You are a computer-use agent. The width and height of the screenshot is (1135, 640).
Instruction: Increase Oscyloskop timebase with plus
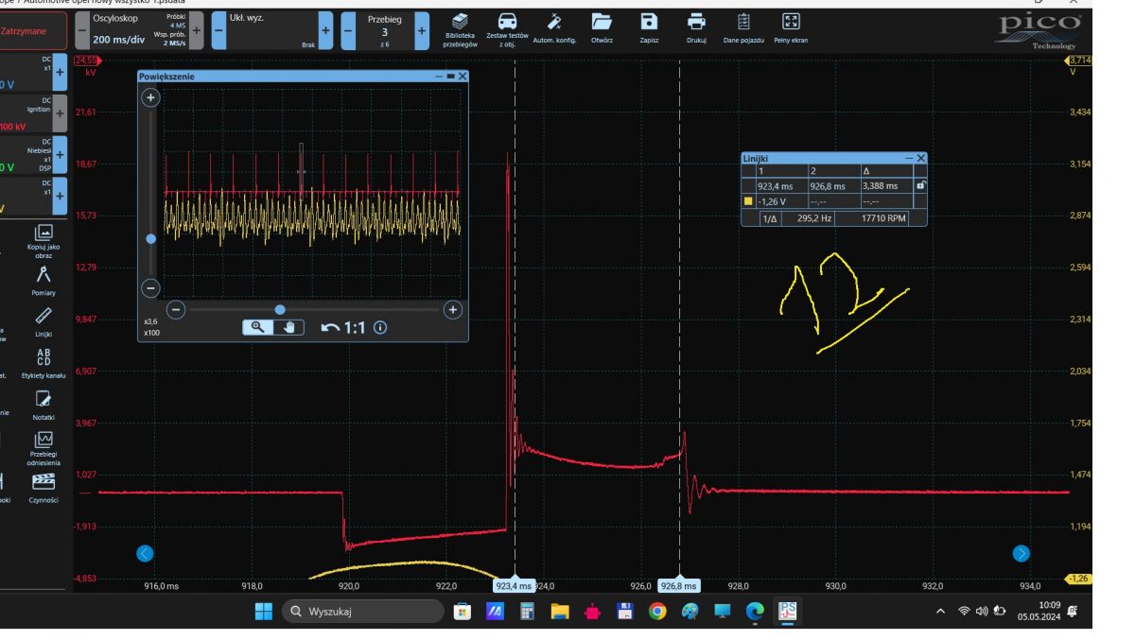pos(197,30)
